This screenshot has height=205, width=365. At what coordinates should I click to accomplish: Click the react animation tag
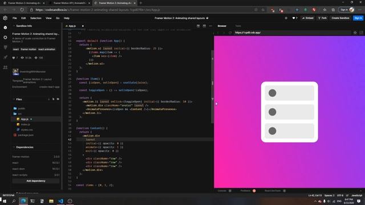(47, 50)
